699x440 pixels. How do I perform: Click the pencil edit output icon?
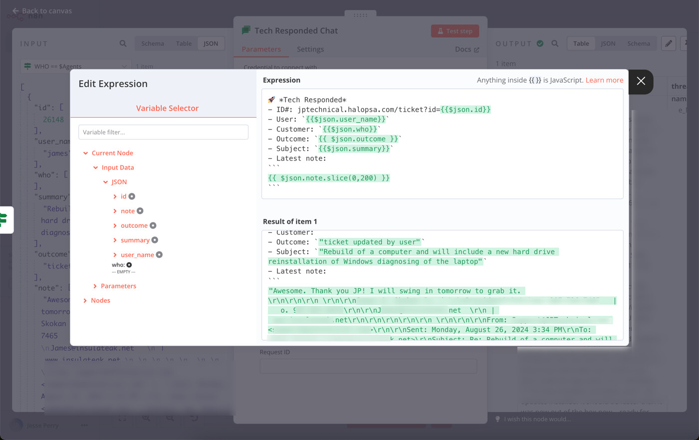coord(669,43)
